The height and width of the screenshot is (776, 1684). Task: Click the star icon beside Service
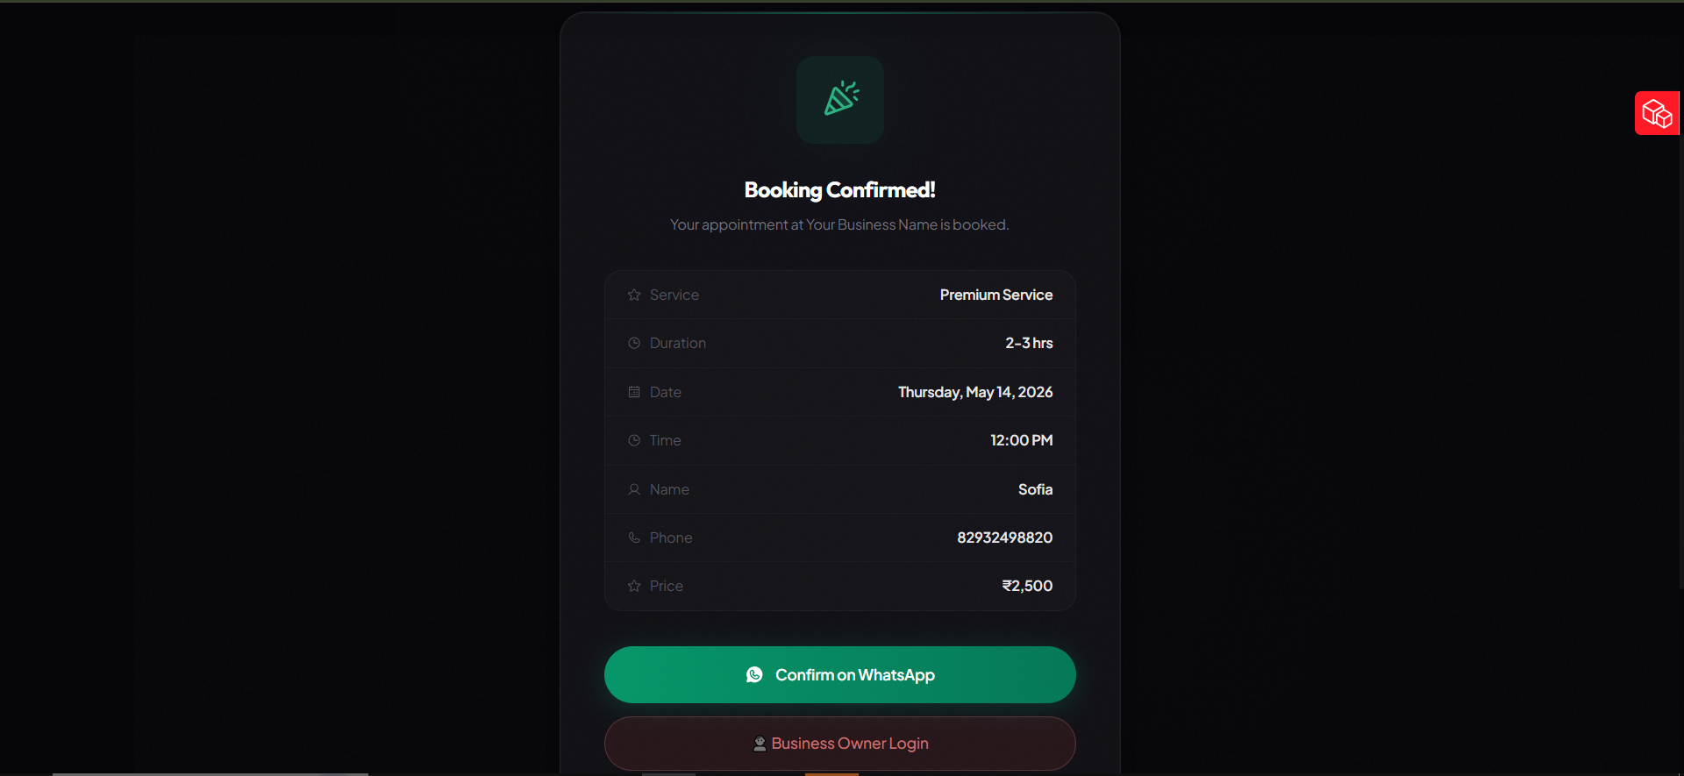[x=634, y=295]
